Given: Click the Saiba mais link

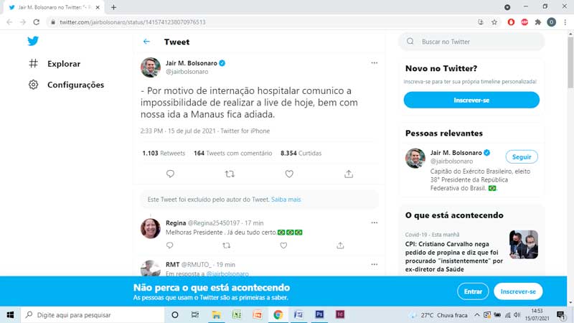Looking at the screenshot, I should (x=286, y=200).
